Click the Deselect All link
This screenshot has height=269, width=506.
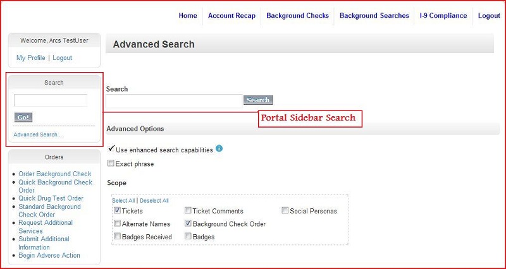154,200
